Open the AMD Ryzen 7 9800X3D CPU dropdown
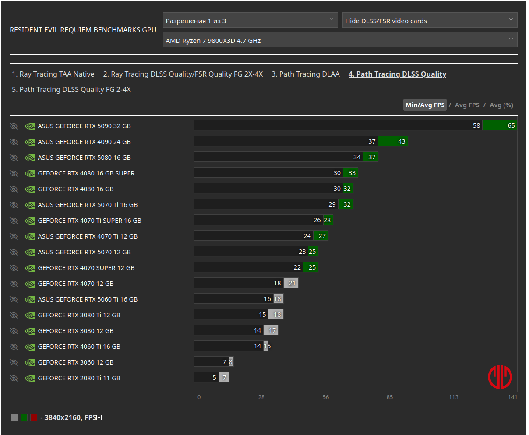This screenshot has width=529, height=435. [x=340, y=40]
